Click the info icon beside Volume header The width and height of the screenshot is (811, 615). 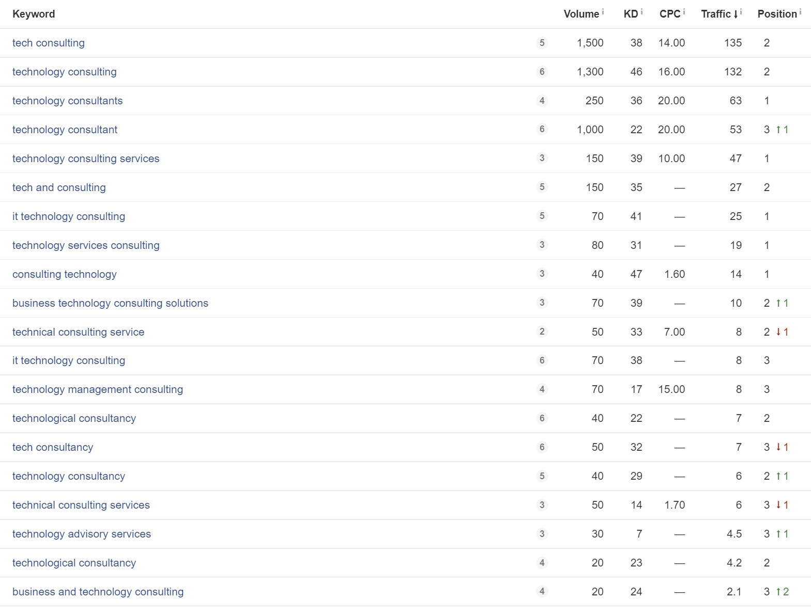click(x=603, y=11)
